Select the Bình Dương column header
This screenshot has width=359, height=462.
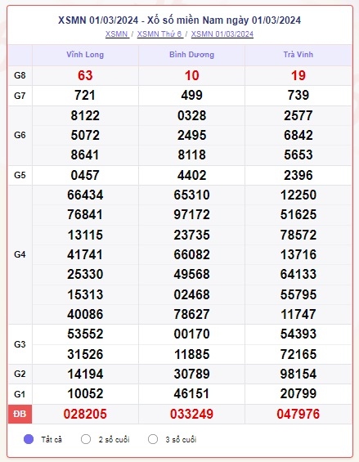pyautogui.click(x=191, y=55)
